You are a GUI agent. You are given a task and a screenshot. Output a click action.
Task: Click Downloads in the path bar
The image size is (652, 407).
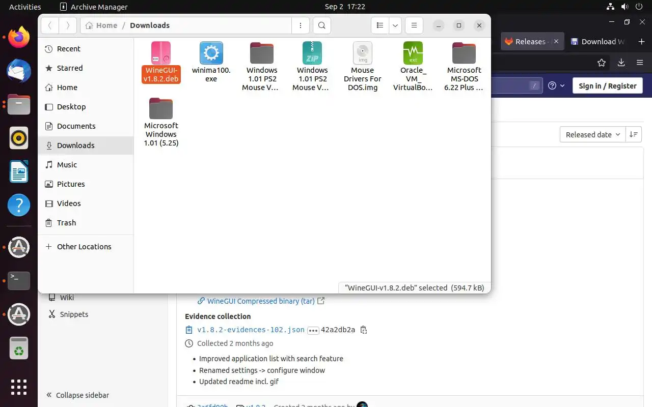[x=150, y=25]
